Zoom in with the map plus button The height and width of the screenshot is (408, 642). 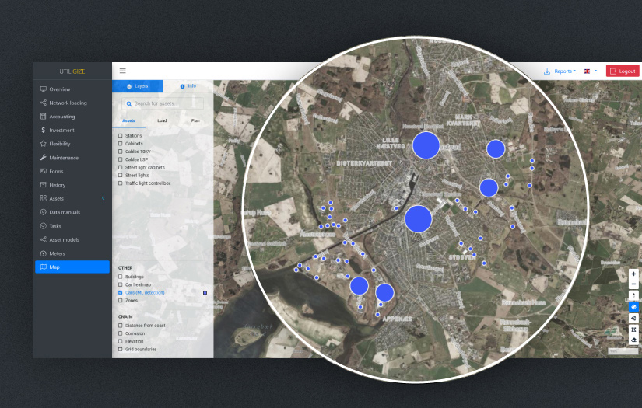[633, 274]
